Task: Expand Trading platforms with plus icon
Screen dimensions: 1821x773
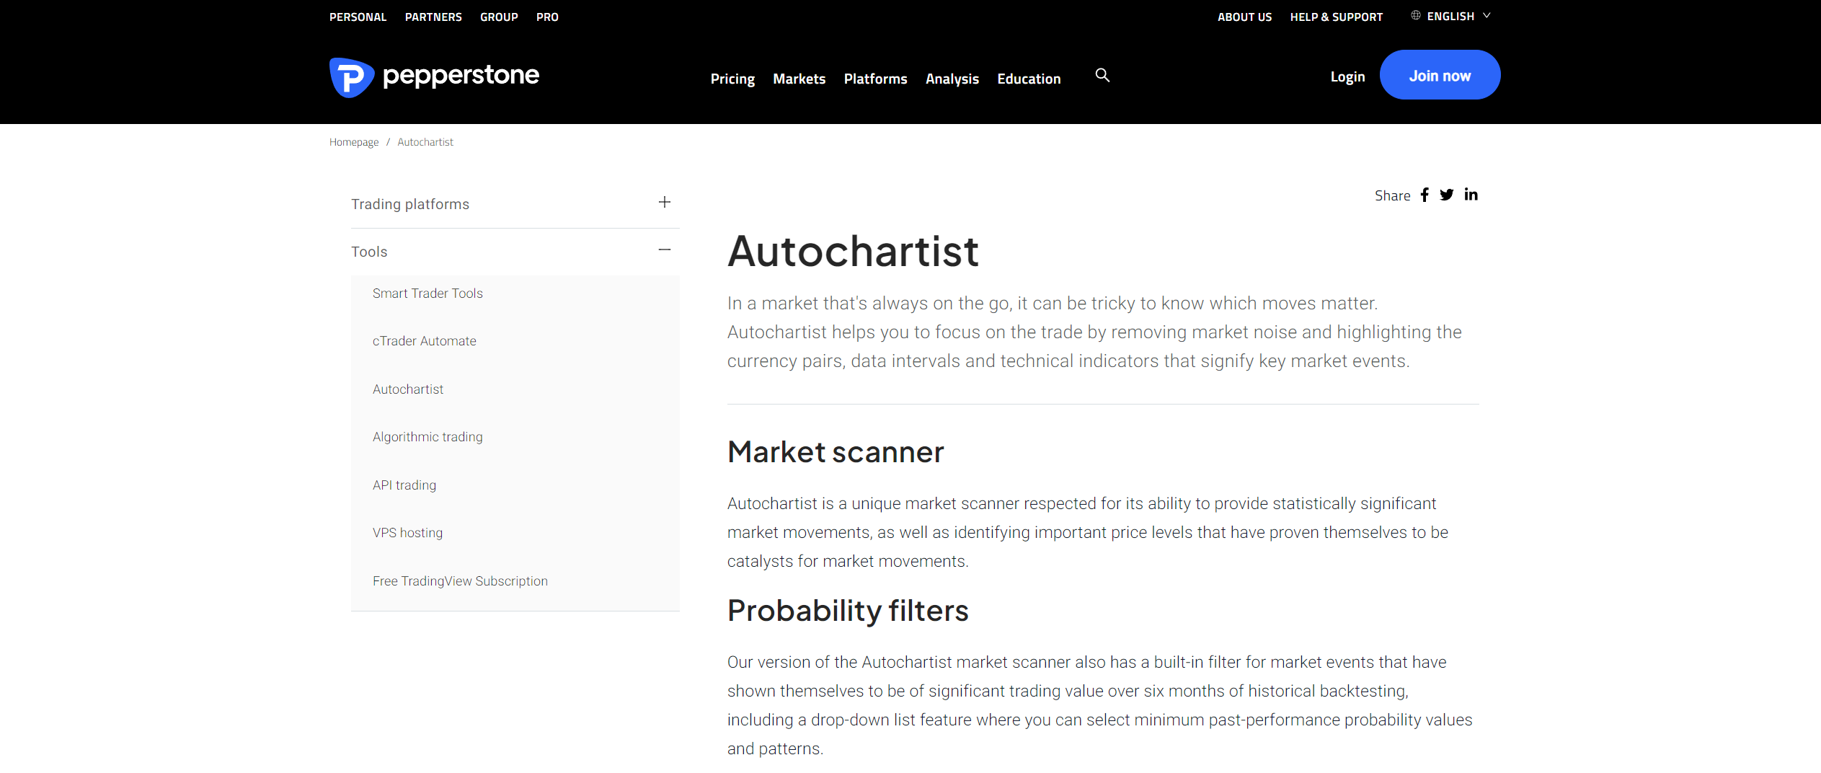Action: point(665,203)
